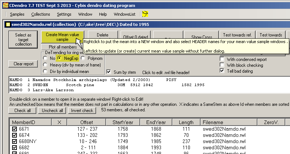The height and width of the screenshot is (154, 290).
Task: Click the Delete button
Action: pyautogui.click(x=103, y=35)
